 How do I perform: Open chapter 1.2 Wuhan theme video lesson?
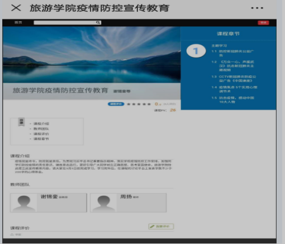pyautogui.click(x=233, y=66)
